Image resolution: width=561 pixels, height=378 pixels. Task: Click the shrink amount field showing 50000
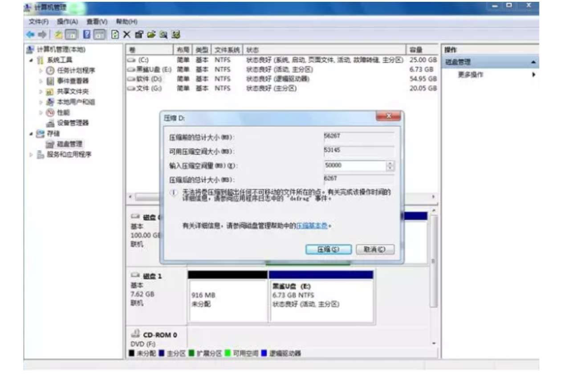pos(354,166)
